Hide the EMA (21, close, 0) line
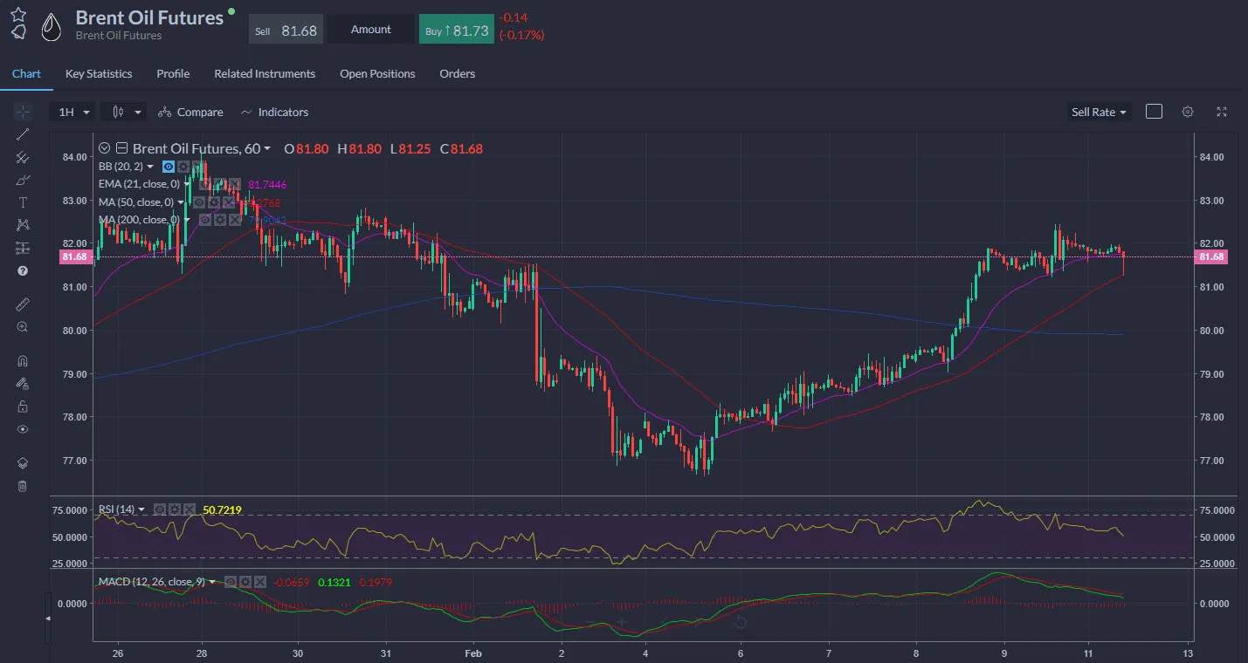Viewport: 1248px width, 663px height. pos(205,184)
